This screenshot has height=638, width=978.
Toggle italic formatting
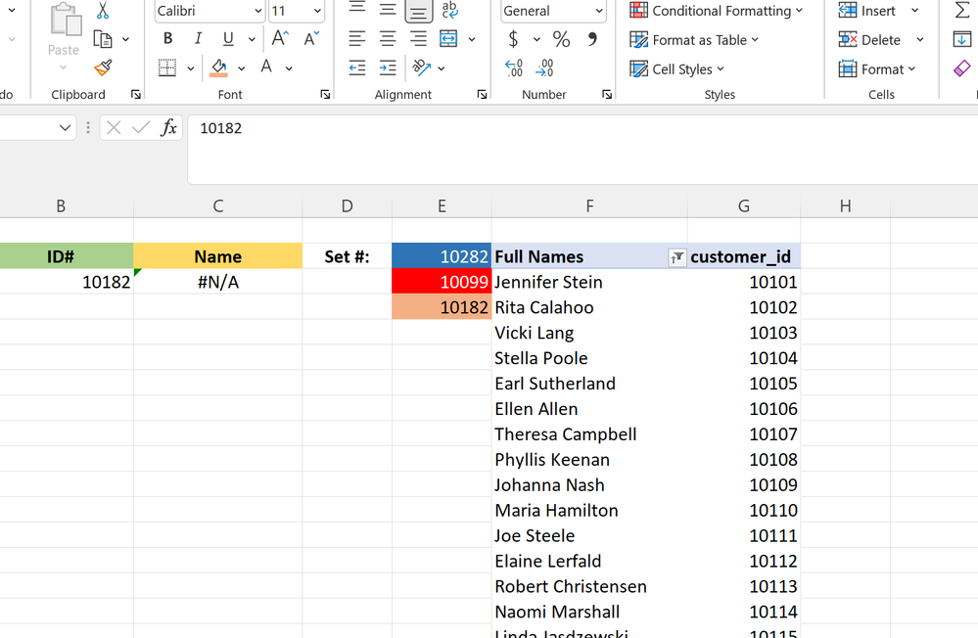[198, 39]
